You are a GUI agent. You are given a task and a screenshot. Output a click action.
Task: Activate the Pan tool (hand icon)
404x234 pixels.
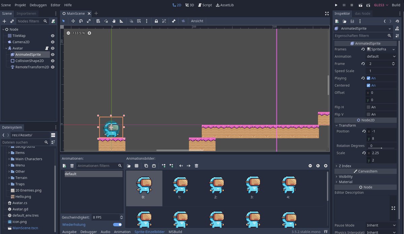click(114, 21)
